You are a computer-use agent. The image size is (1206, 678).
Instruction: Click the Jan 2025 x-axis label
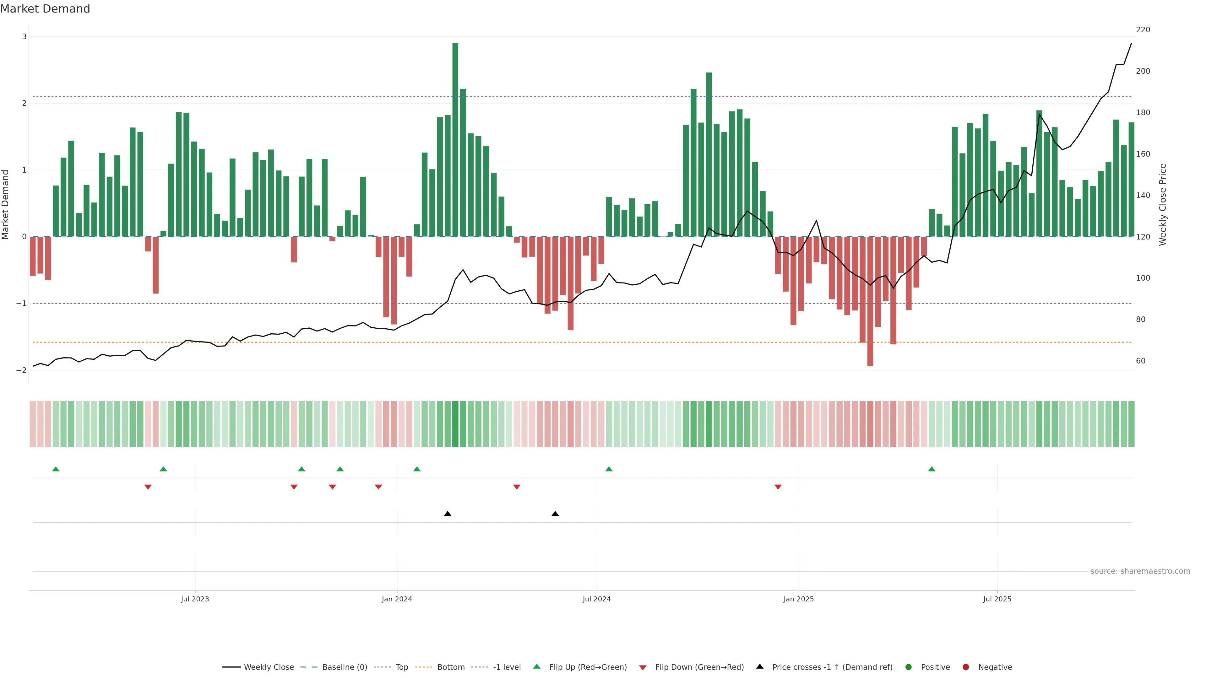(x=798, y=599)
